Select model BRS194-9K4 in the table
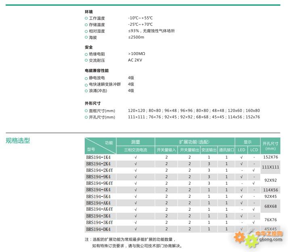Screen dimensions: 288x252 click(x=98, y=177)
